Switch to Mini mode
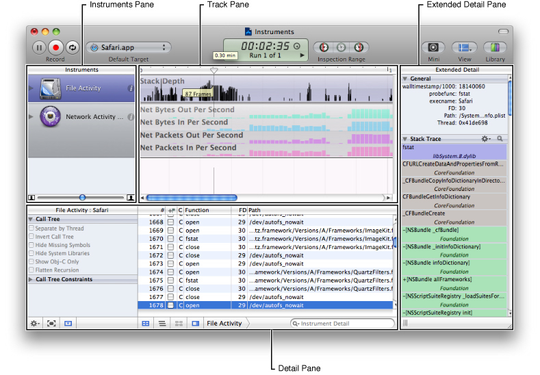Viewport: 540px width, 375px height. 433,47
